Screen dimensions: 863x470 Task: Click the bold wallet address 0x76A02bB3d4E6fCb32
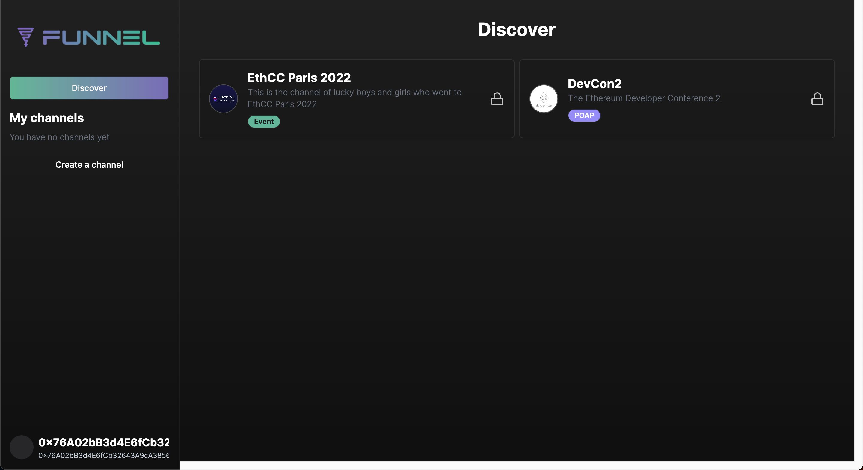click(103, 442)
